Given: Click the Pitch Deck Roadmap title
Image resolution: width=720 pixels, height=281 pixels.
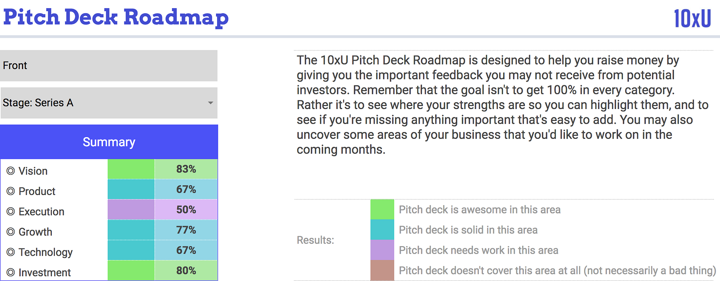Looking at the screenshot, I should click(x=116, y=17).
